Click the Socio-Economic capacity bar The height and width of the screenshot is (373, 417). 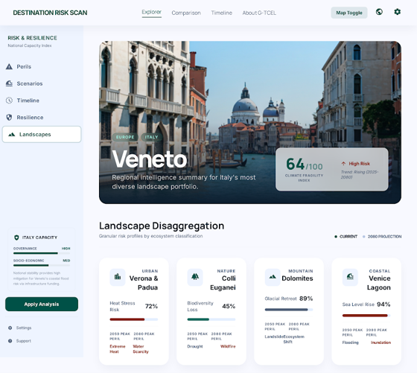tap(42, 265)
